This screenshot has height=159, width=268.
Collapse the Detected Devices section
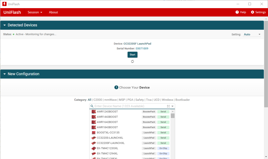[x=5, y=25]
